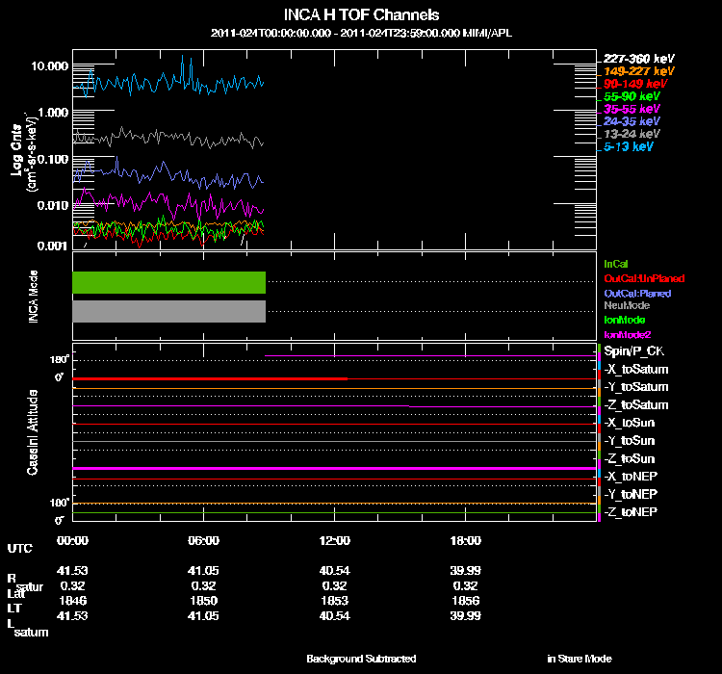The width and height of the screenshot is (722, 674).
Task: Click the Log Cnts y-axis label
Action: pyautogui.click(x=17, y=152)
